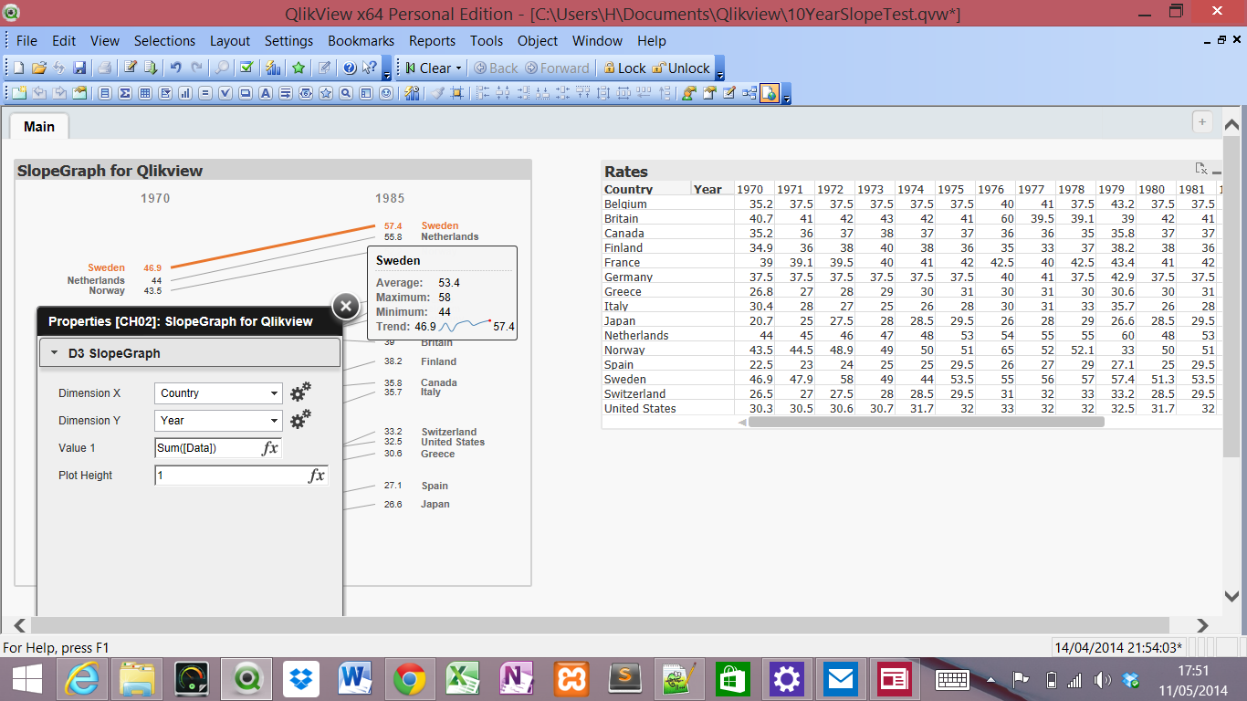Create a new Chart object icon
Screen dimensions: 1247x701
185,92
